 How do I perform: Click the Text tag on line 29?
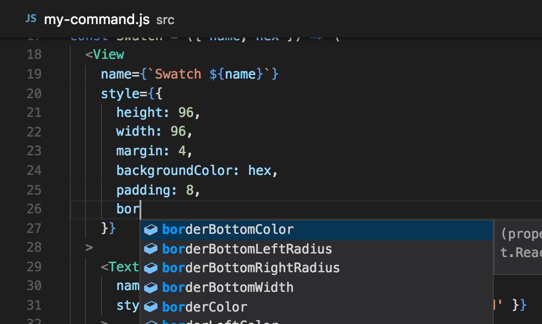pyautogui.click(x=123, y=267)
